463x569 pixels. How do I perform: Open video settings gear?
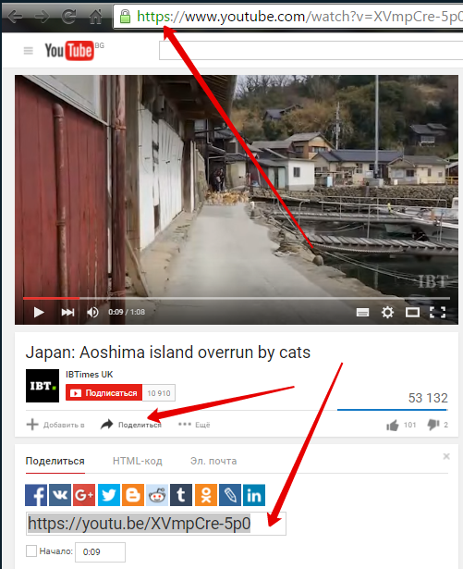coord(387,312)
